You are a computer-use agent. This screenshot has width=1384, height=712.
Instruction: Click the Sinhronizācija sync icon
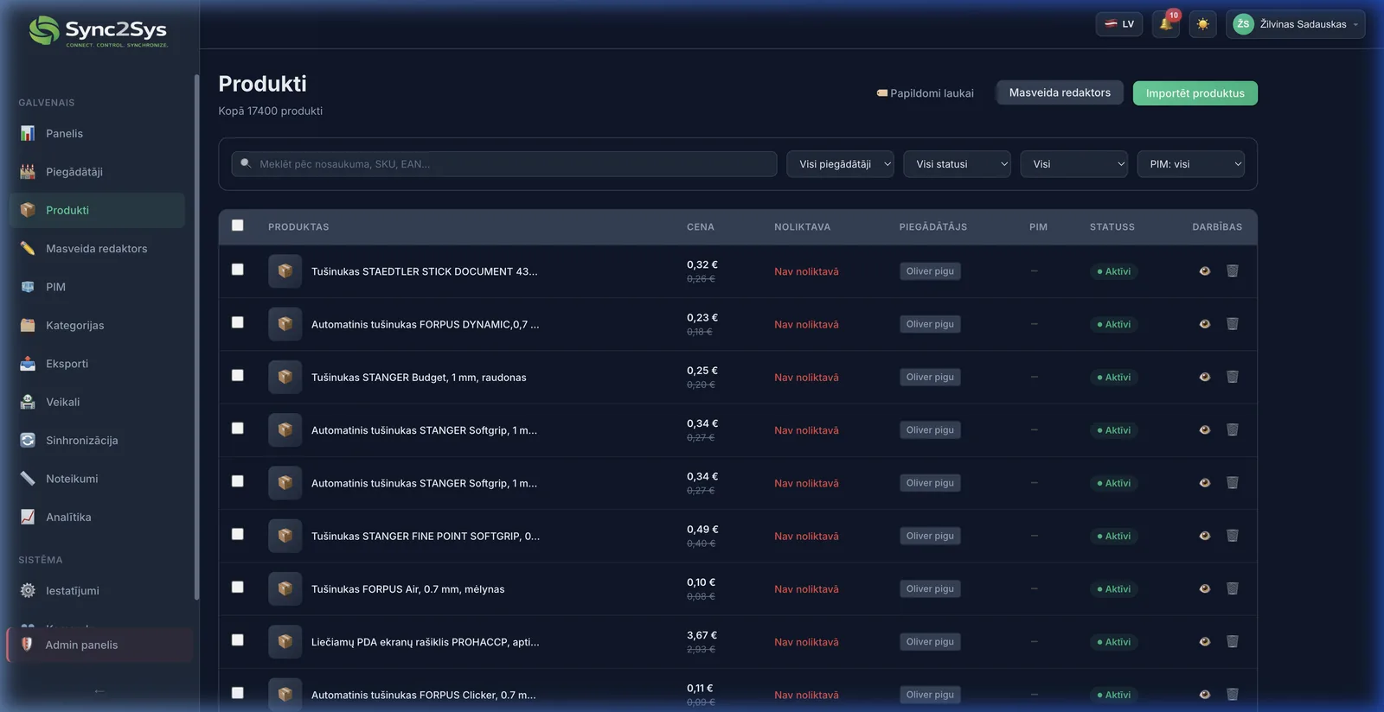pos(28,440)
